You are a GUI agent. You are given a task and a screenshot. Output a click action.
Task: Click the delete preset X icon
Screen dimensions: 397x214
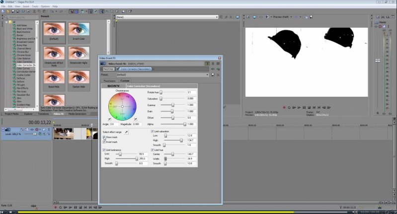point(217,74)
